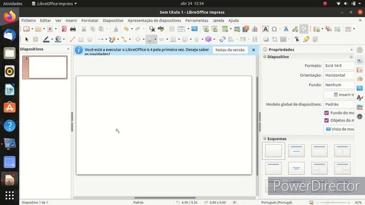The height and width of the screenshot is (205, 365).
Task: Collapse the Diapositivo section
Action: coord(265,57)
